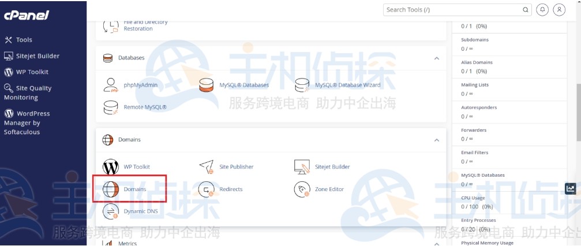Click the sidebar WP Toolkit WordPress icon

(9, 72)
